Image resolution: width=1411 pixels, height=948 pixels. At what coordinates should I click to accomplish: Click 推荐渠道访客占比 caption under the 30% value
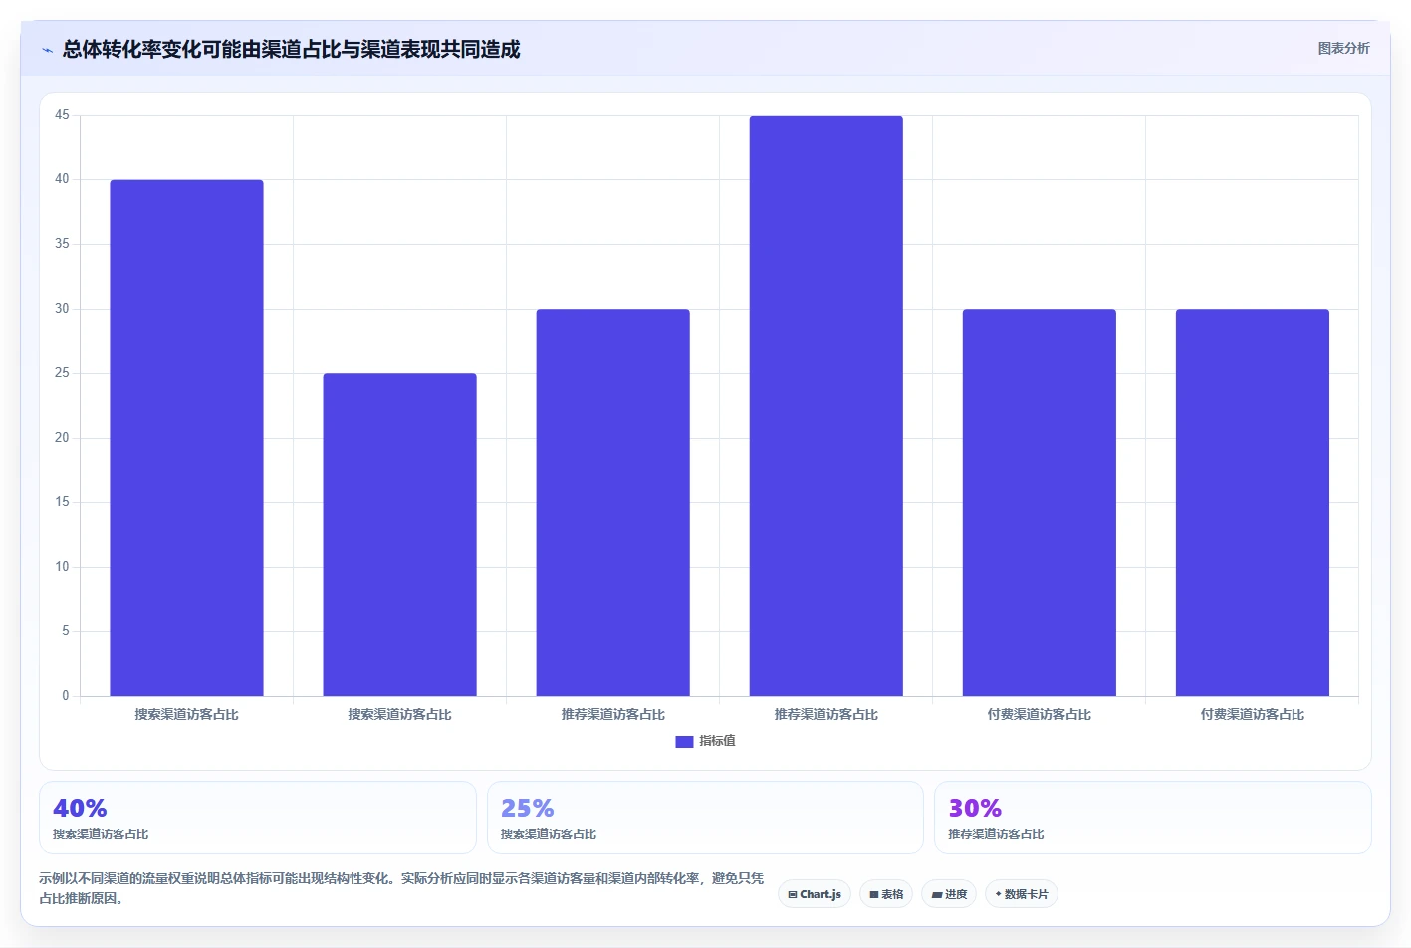[x=996, y=834]
